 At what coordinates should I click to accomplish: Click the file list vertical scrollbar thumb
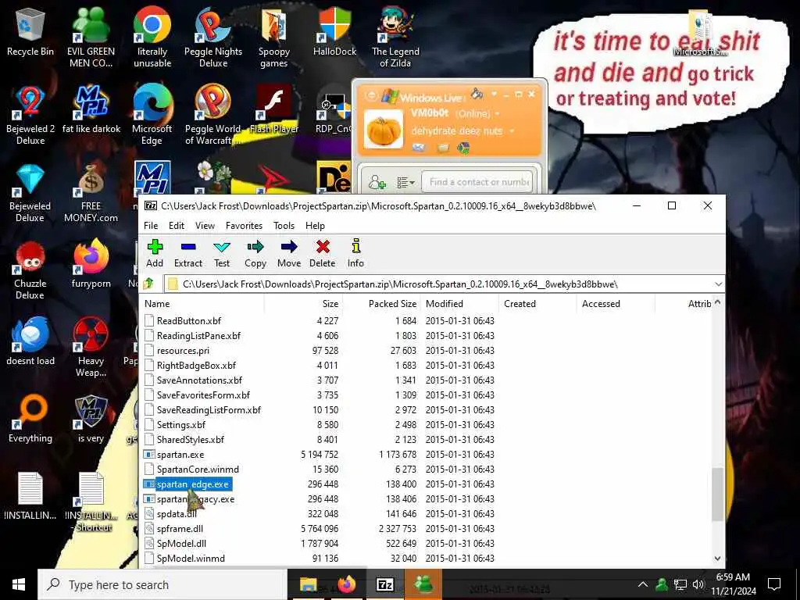tap(718, 494)
